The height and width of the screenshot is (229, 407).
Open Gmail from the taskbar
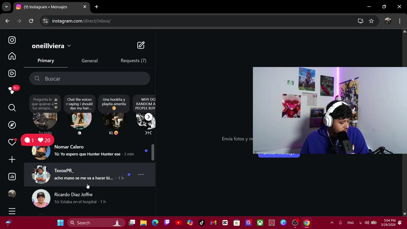[x=213, y=223]
